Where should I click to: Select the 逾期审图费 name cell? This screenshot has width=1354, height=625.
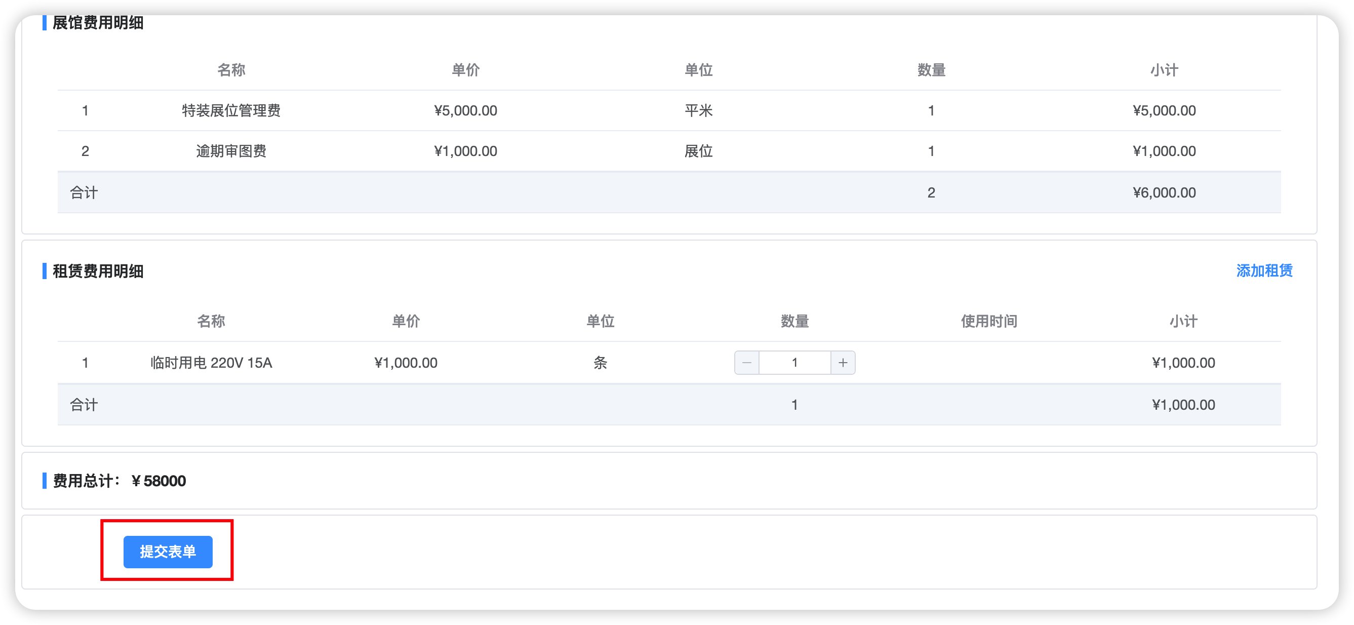point(231,151)
